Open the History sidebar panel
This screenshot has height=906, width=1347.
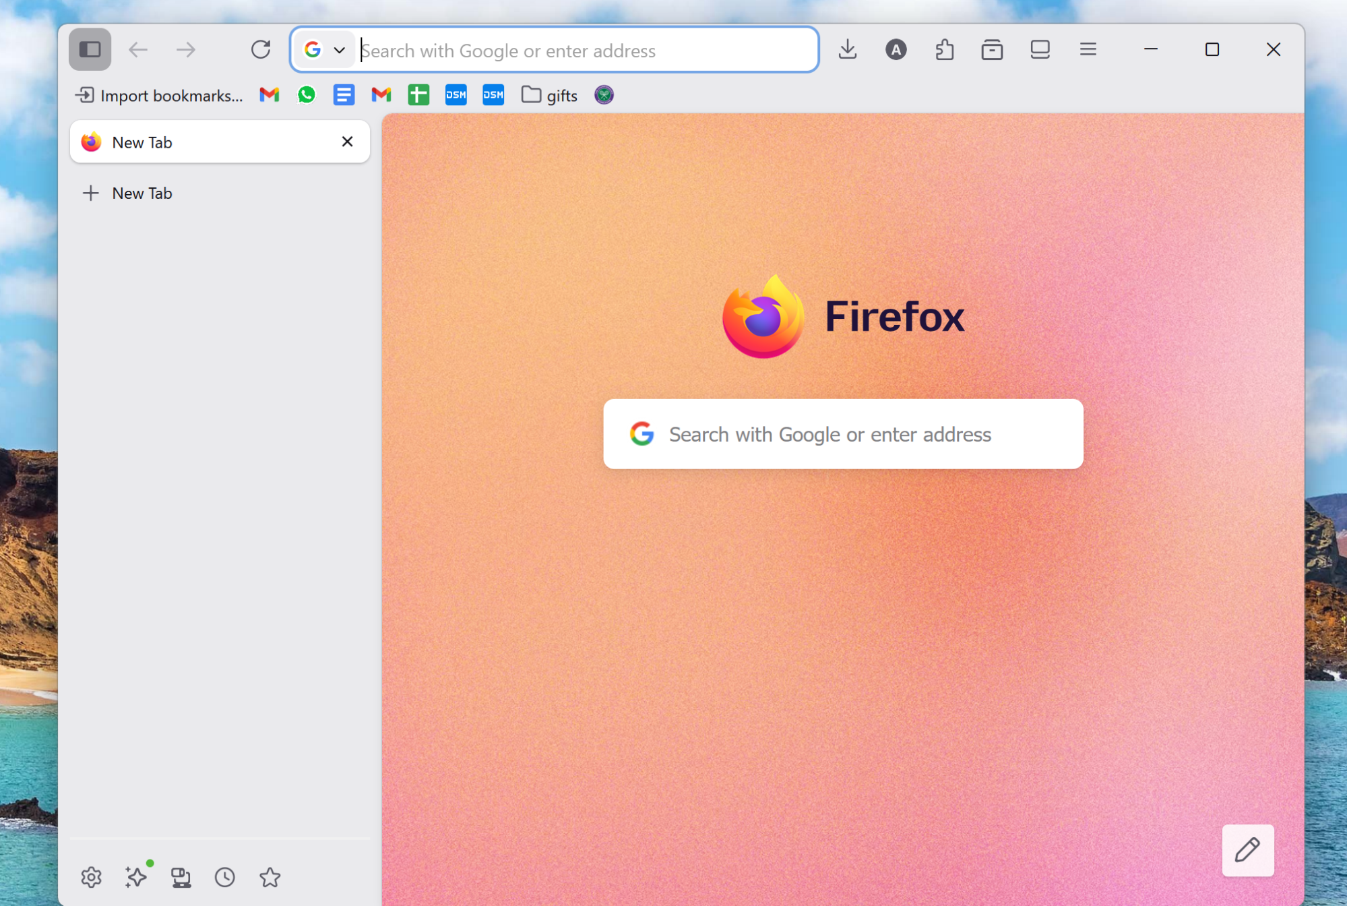click(225, 877)
